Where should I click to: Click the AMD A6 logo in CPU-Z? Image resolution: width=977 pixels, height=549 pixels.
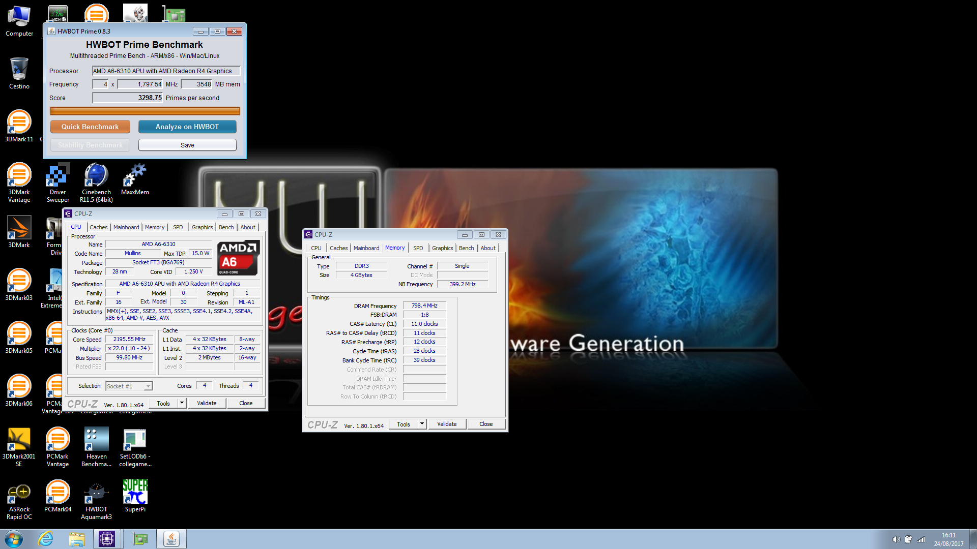tap(238, 258)
